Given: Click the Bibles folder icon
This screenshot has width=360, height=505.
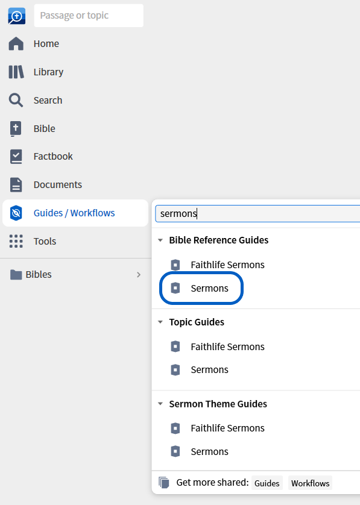Looking at the screenshot, I should pos(16,275).
